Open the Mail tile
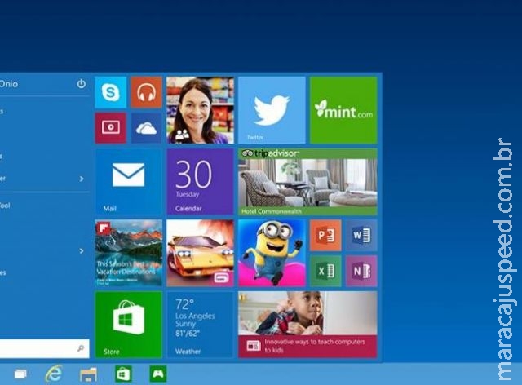The height and width of the screenshot is (385, 522). point(129,182)
